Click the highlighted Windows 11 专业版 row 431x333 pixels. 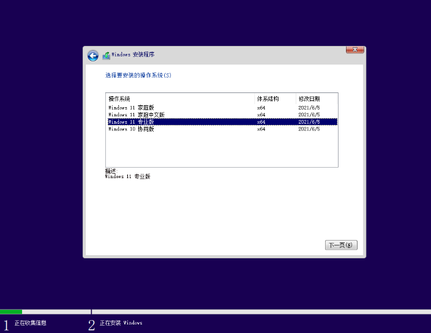pos(131,122)
